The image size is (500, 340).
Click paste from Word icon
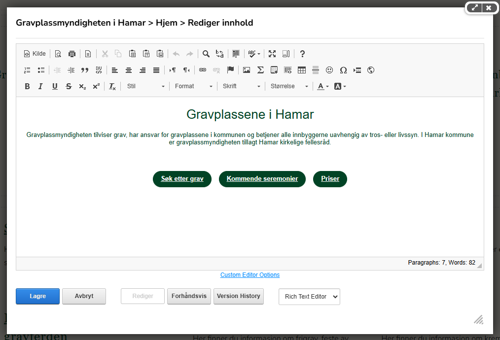160,54
